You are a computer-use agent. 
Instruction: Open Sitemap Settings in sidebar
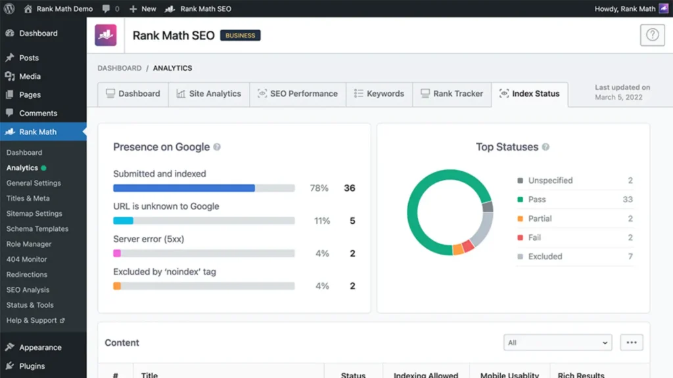[34, 213]
